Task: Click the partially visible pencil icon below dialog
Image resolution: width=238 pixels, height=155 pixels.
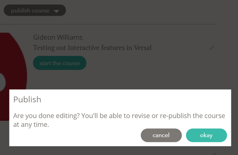Action: coord(214,153)
